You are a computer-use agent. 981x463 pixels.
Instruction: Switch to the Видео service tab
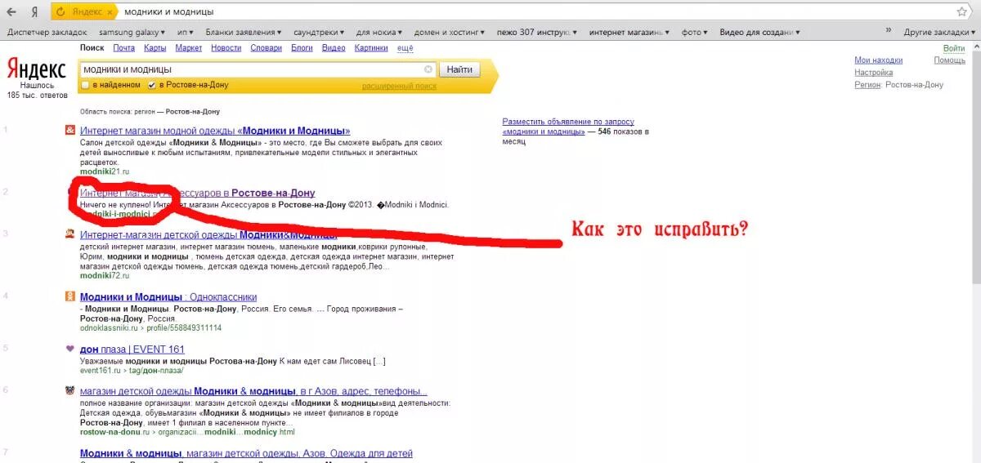[334, 48]
